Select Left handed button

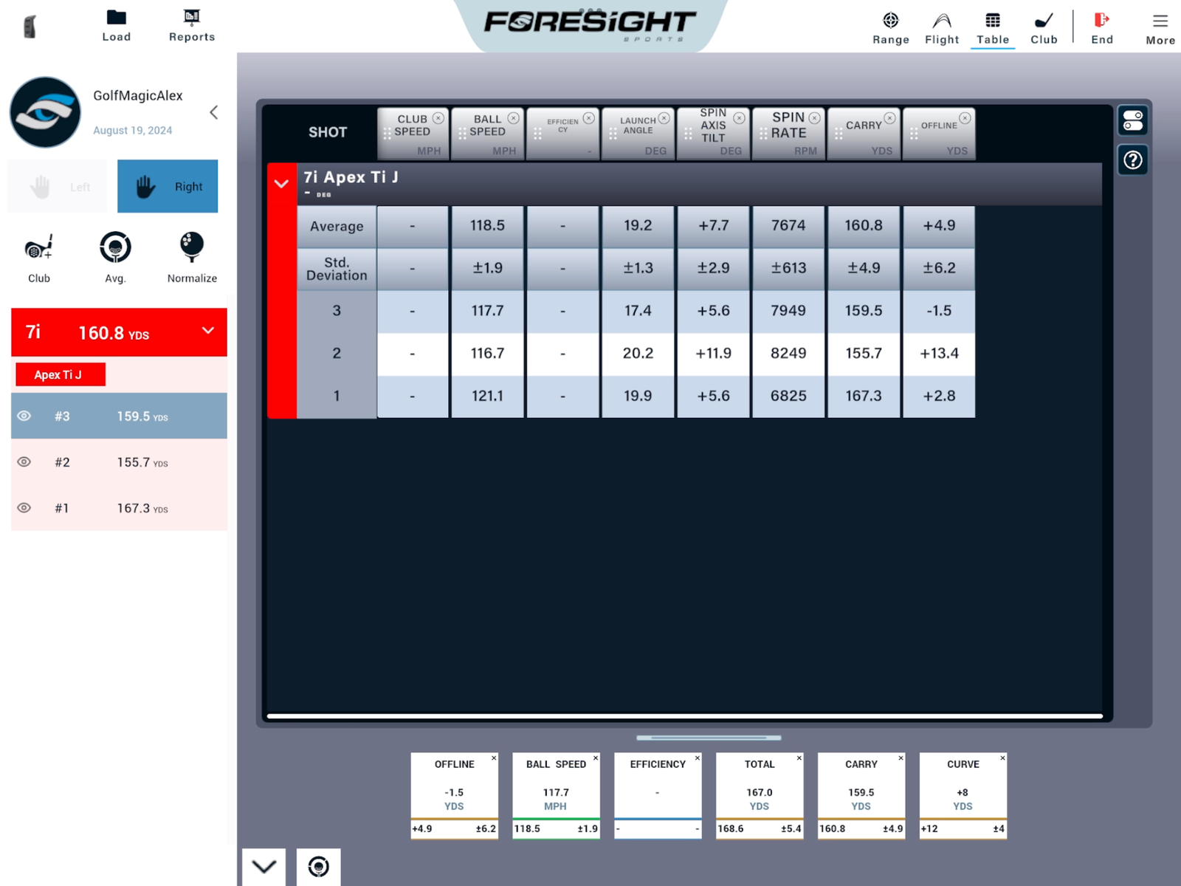click(58, 187)
